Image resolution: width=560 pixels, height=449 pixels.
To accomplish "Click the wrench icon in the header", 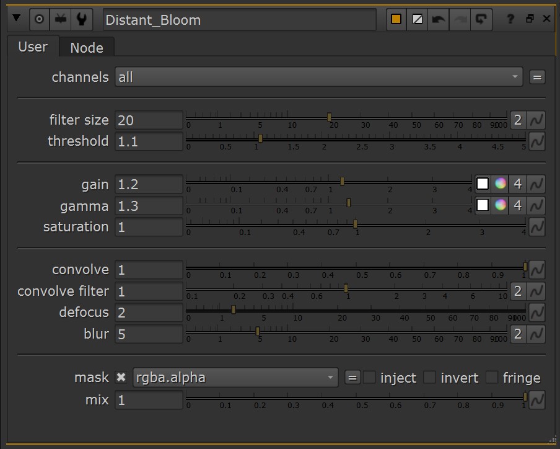I will [81, 19].
